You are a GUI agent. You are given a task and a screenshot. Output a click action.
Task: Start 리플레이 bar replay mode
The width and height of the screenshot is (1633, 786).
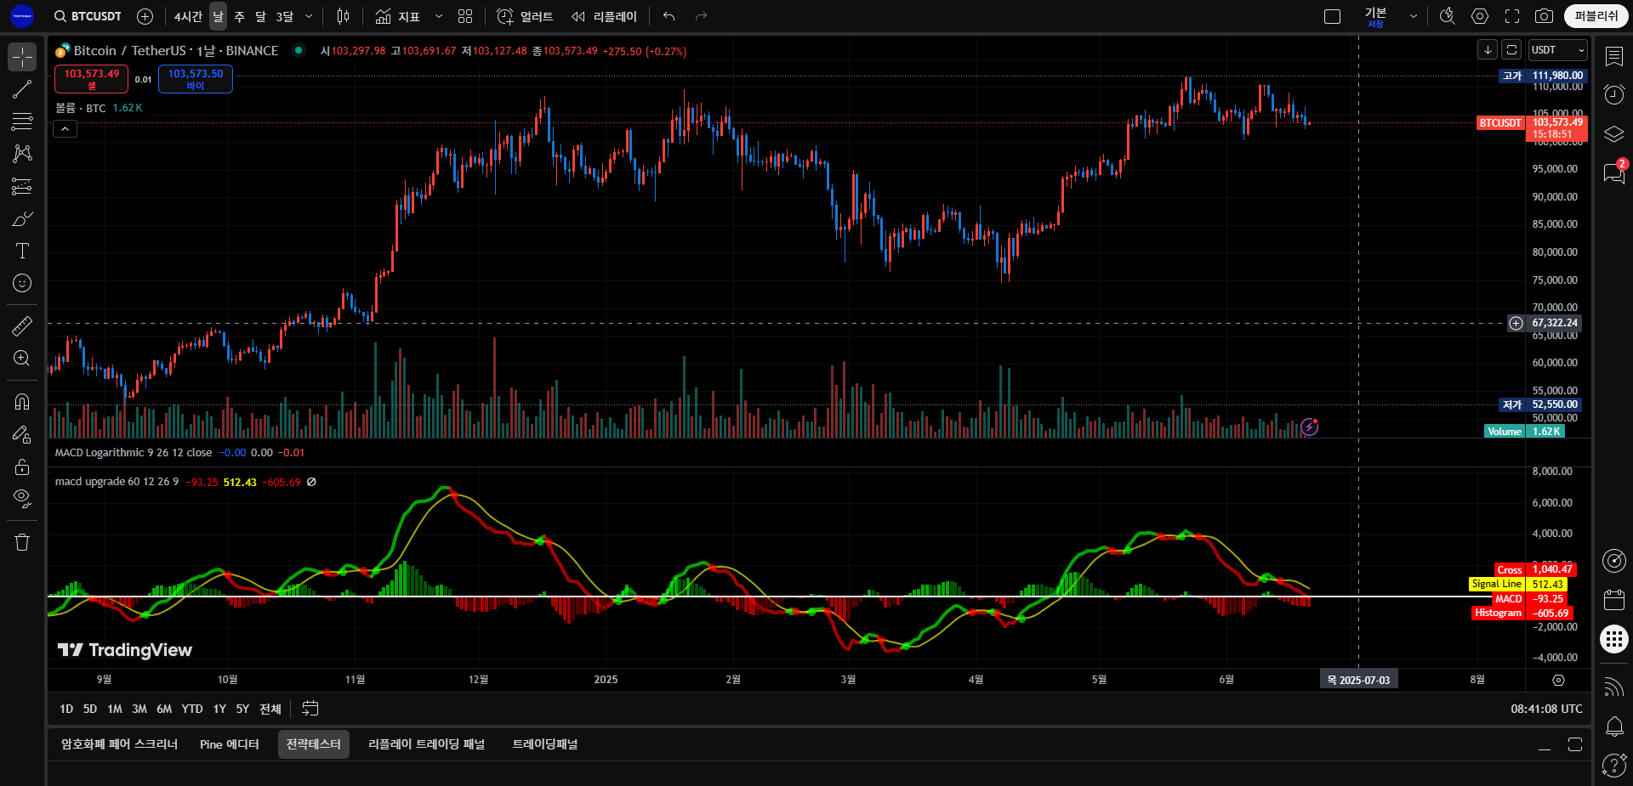(x=604, y=16)
